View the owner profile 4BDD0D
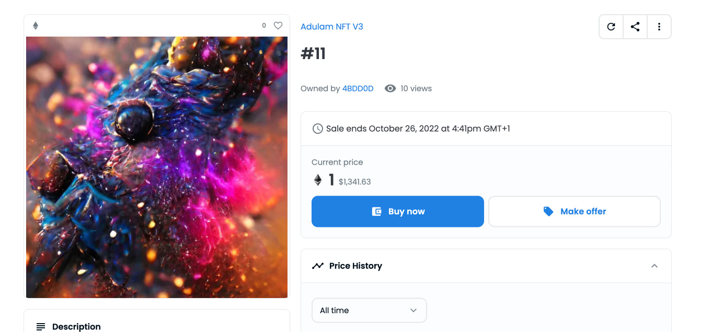This screenshot has height=332, width=712. point(358,88)
